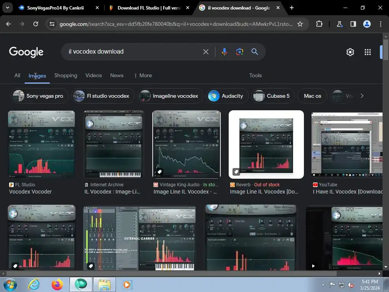Close the Download FL Studio tab
Viewport: 389px width, 292px height.
click(188, 8)
